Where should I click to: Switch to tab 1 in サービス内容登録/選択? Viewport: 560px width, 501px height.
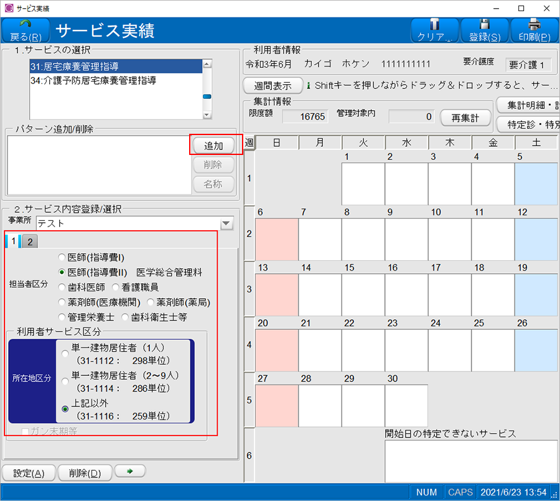(12, 241)
